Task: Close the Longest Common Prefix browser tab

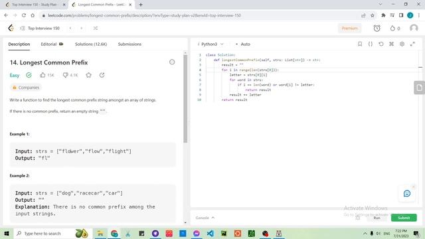Action: pyautogui.click(x=130, y=5)
